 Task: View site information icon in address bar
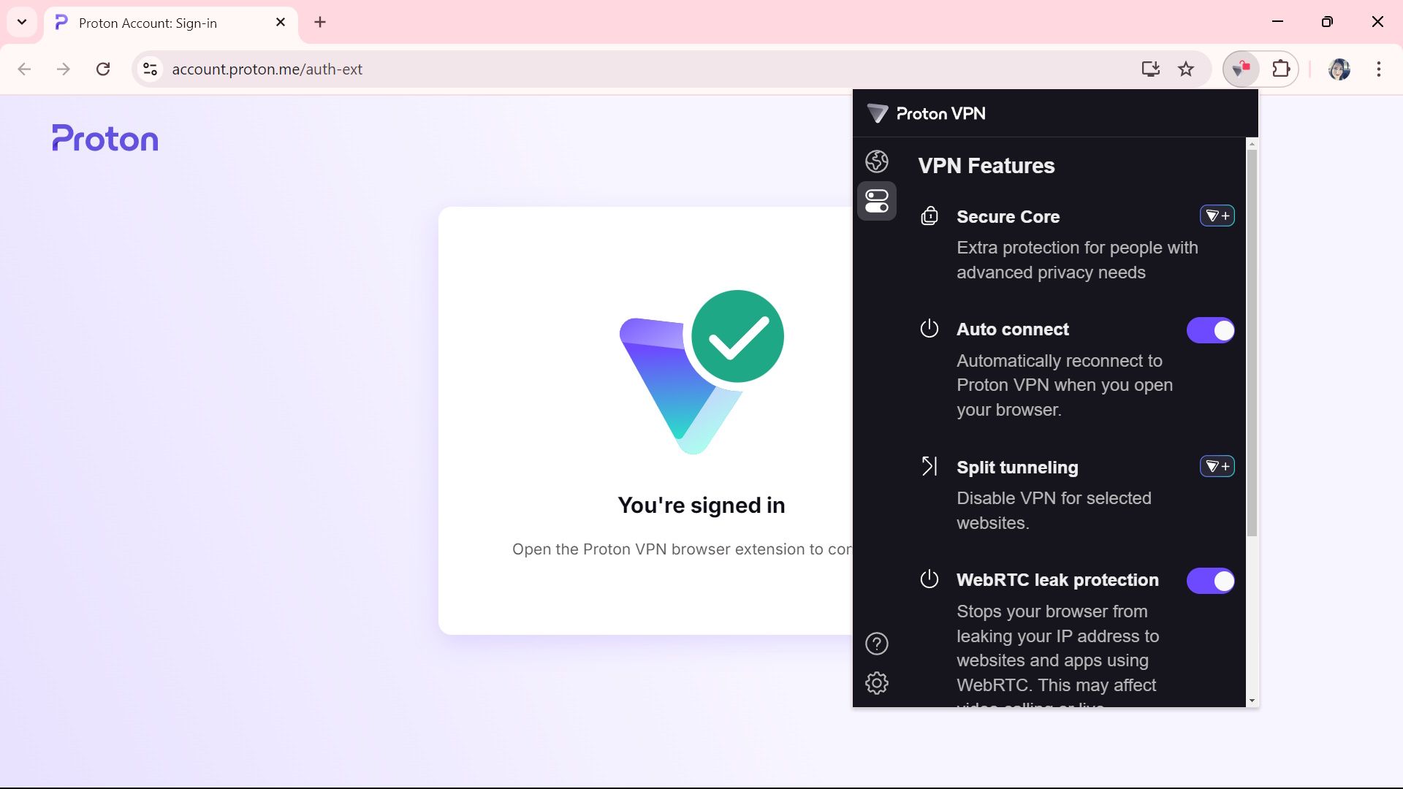coord(150,69)
